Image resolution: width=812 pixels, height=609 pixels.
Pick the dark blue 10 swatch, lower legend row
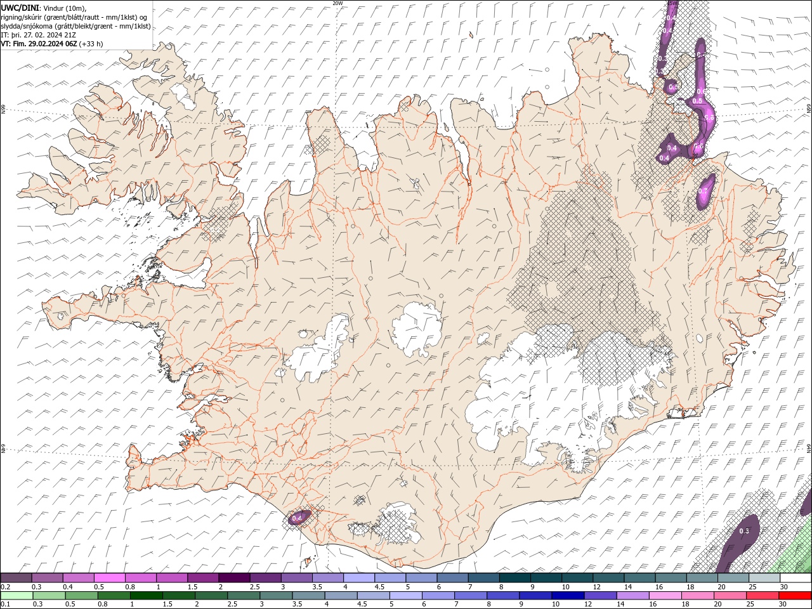[567, 596]
